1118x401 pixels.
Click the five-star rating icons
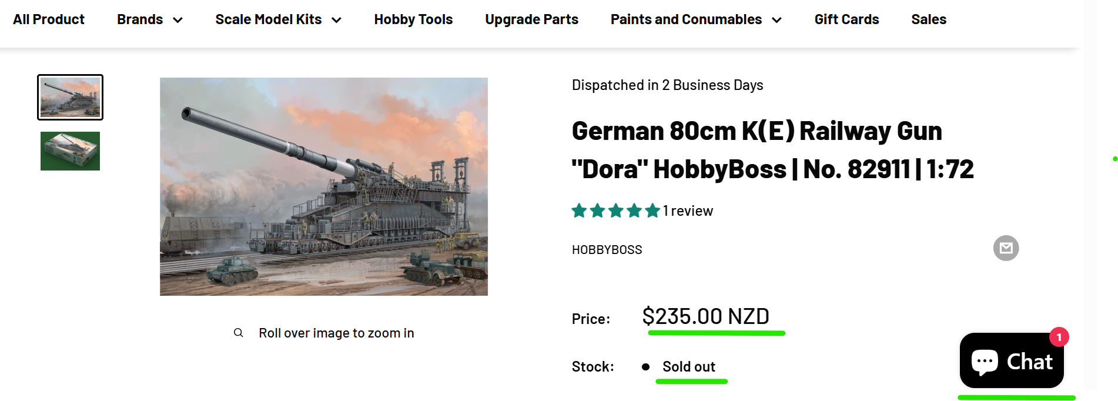click(x=615, y=210)
